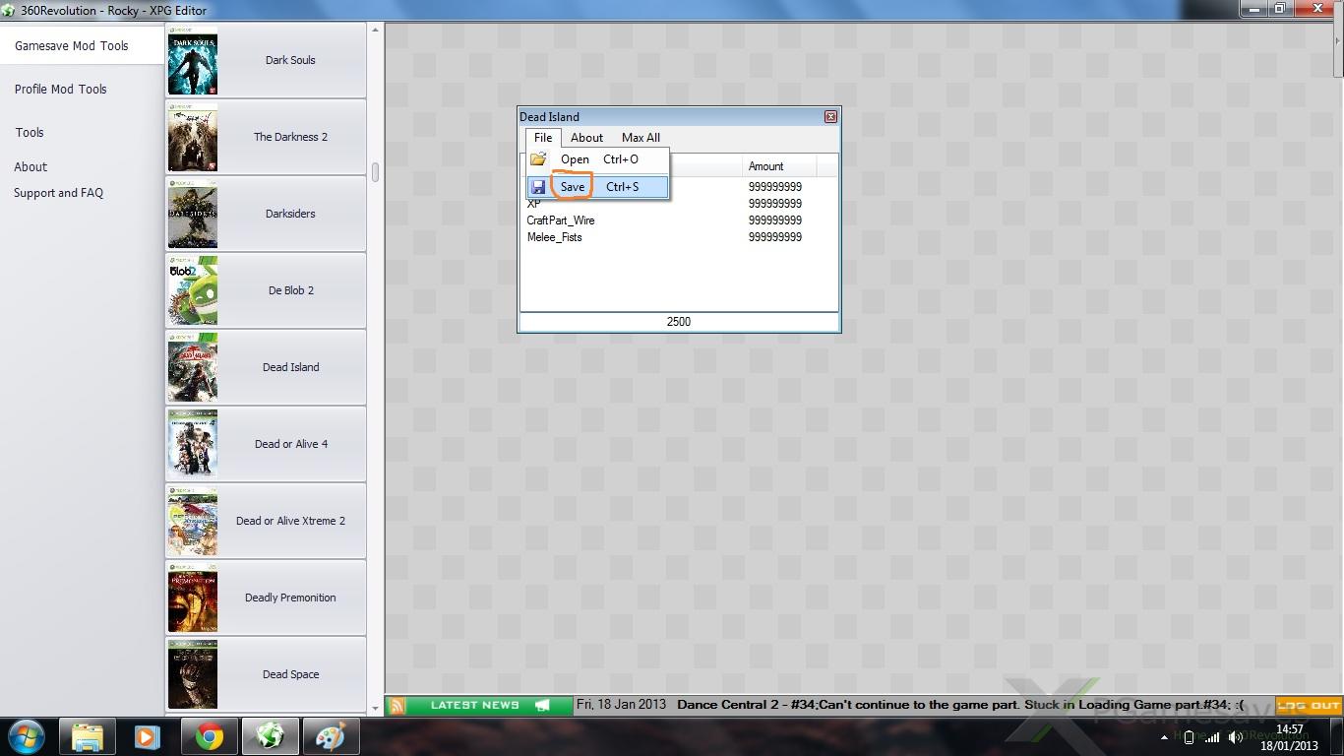Screen dimensions: 1344x756
Task: Select The Darkness 2 from game list
Action: pos(290,137)
